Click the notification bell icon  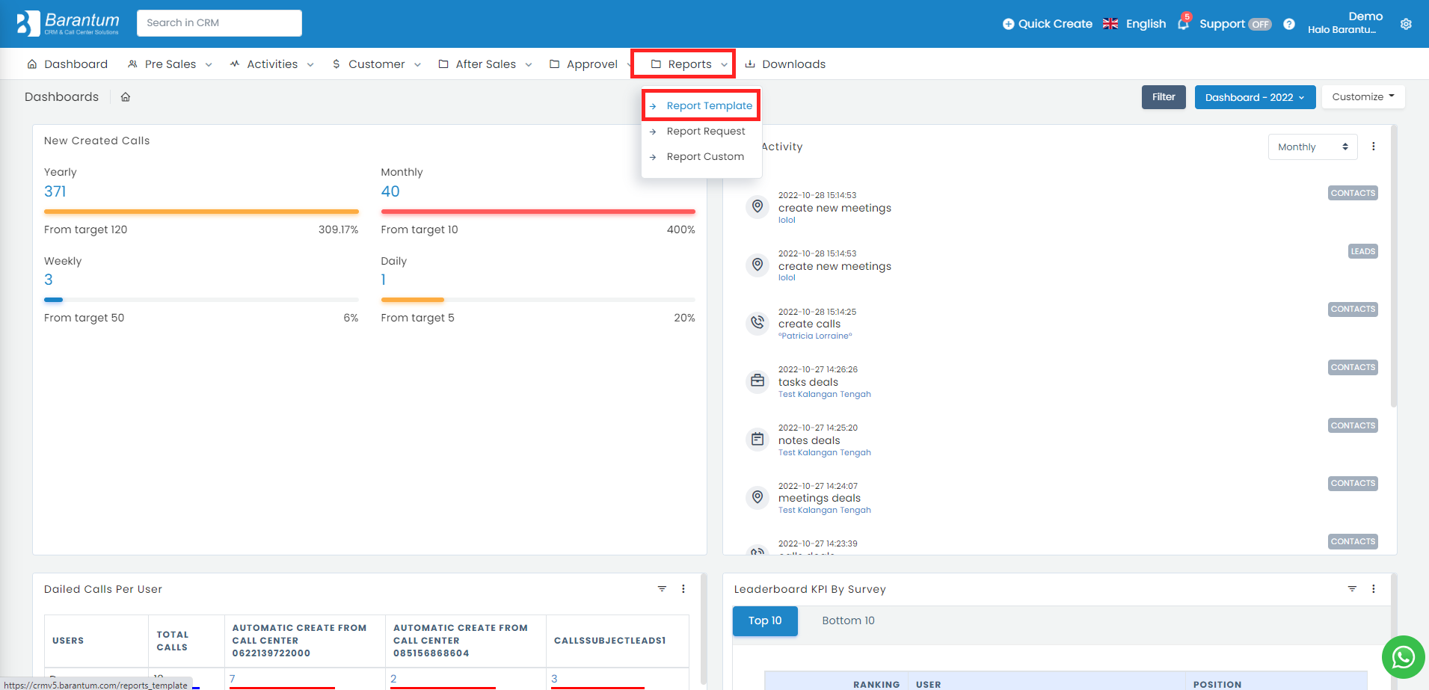click(1182, 24)
